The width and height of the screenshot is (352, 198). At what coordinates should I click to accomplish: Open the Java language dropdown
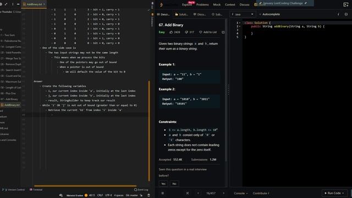pos(243,14)
